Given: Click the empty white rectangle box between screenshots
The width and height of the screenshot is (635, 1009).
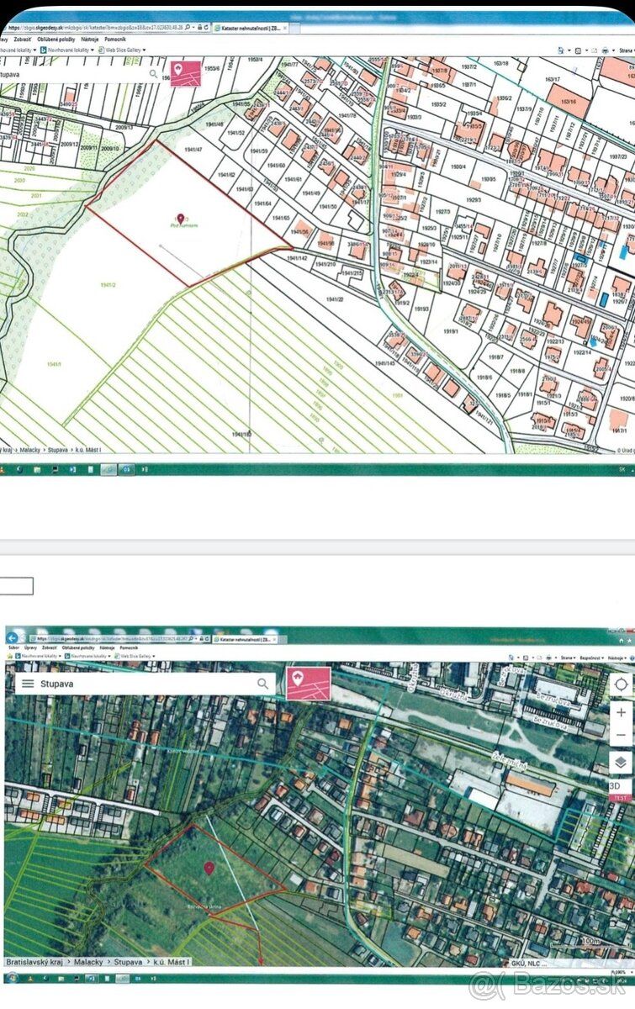Looking at the screenshot, I should (16, 586).
